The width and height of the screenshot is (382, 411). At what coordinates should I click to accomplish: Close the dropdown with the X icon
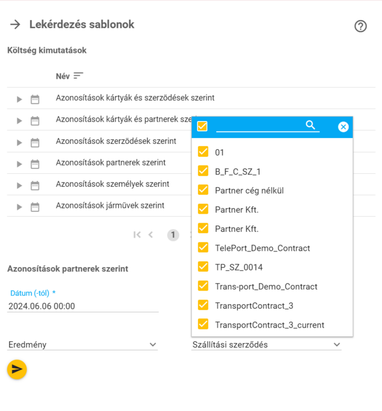[343, 127]
